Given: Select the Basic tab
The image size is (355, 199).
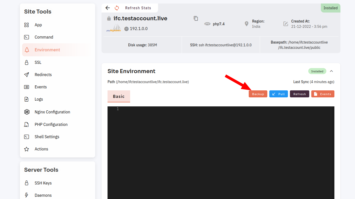Looking at the screenshot, I should 119,96.
